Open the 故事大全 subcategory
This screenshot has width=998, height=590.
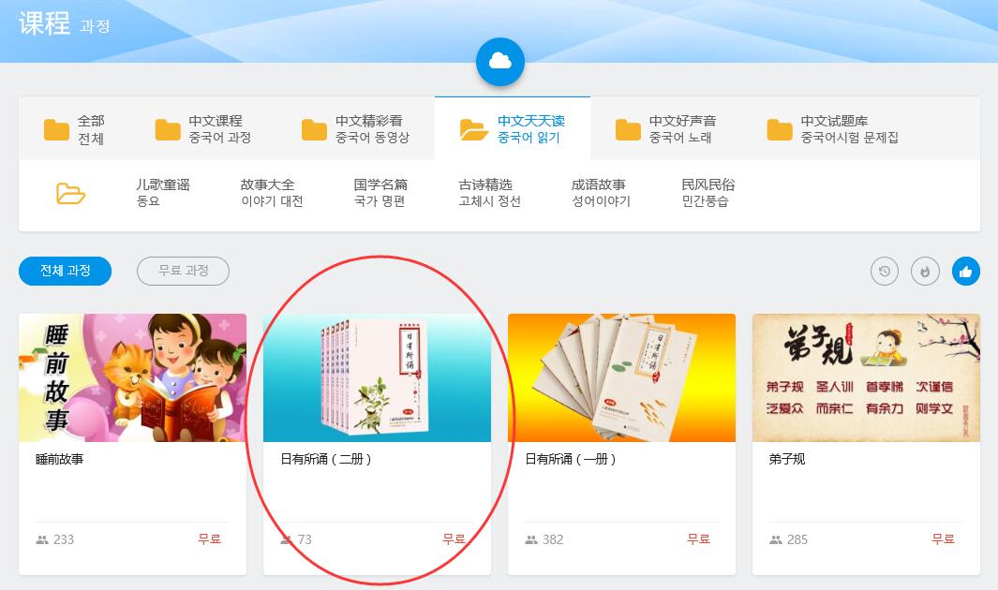point(272,193)
